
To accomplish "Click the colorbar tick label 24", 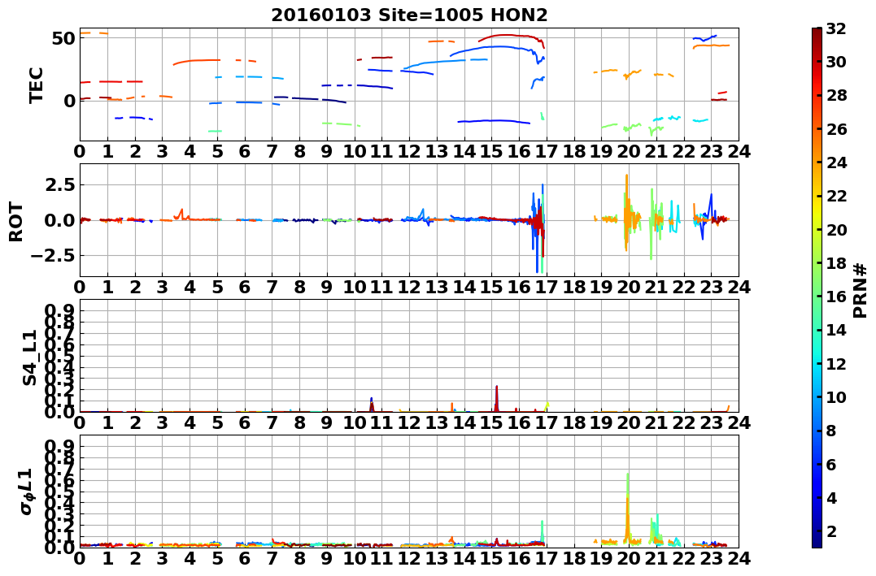I will pyautogui.click(x=836, y=162).
